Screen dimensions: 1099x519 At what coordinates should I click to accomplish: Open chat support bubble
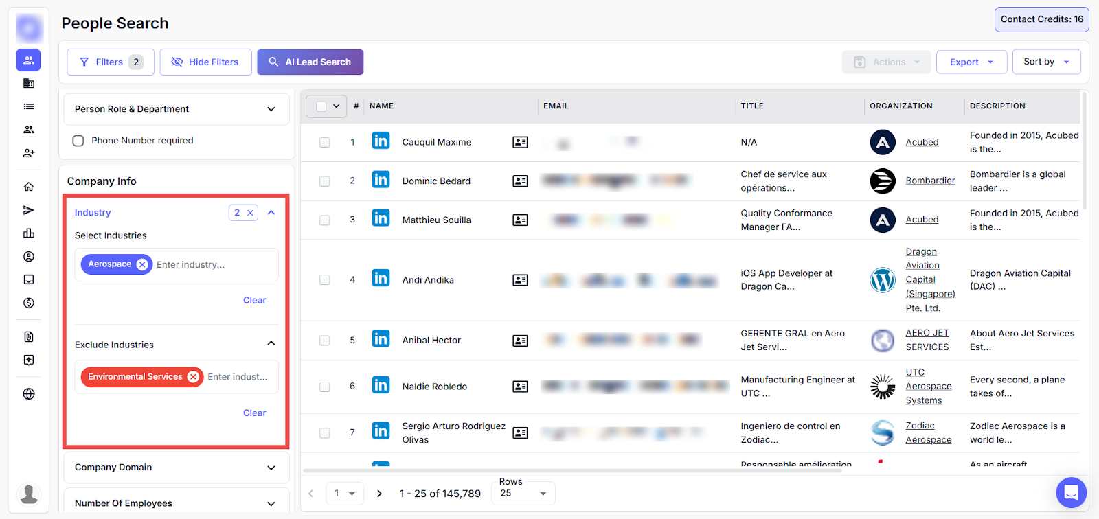point(1071,492)
